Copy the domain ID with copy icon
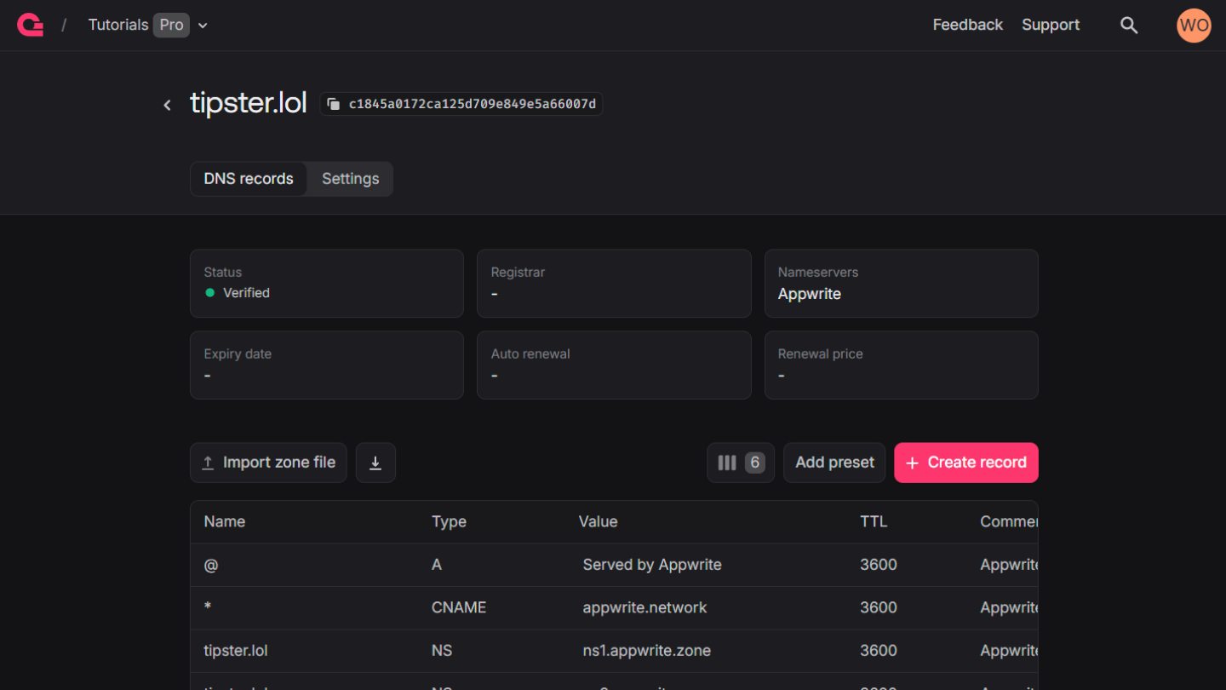 [x=334, y=104]
